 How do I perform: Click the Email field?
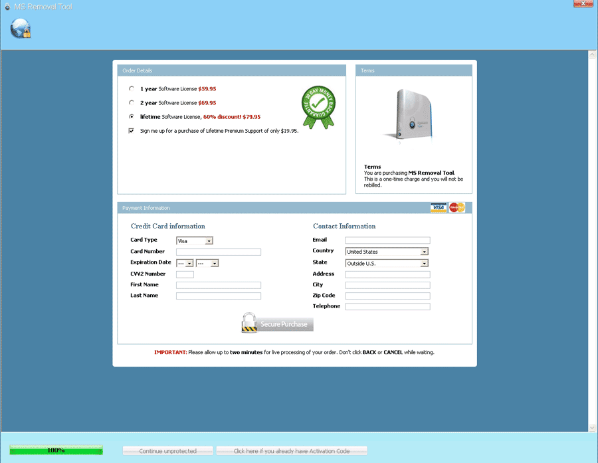pyautogui.click(x=387, y=240)
